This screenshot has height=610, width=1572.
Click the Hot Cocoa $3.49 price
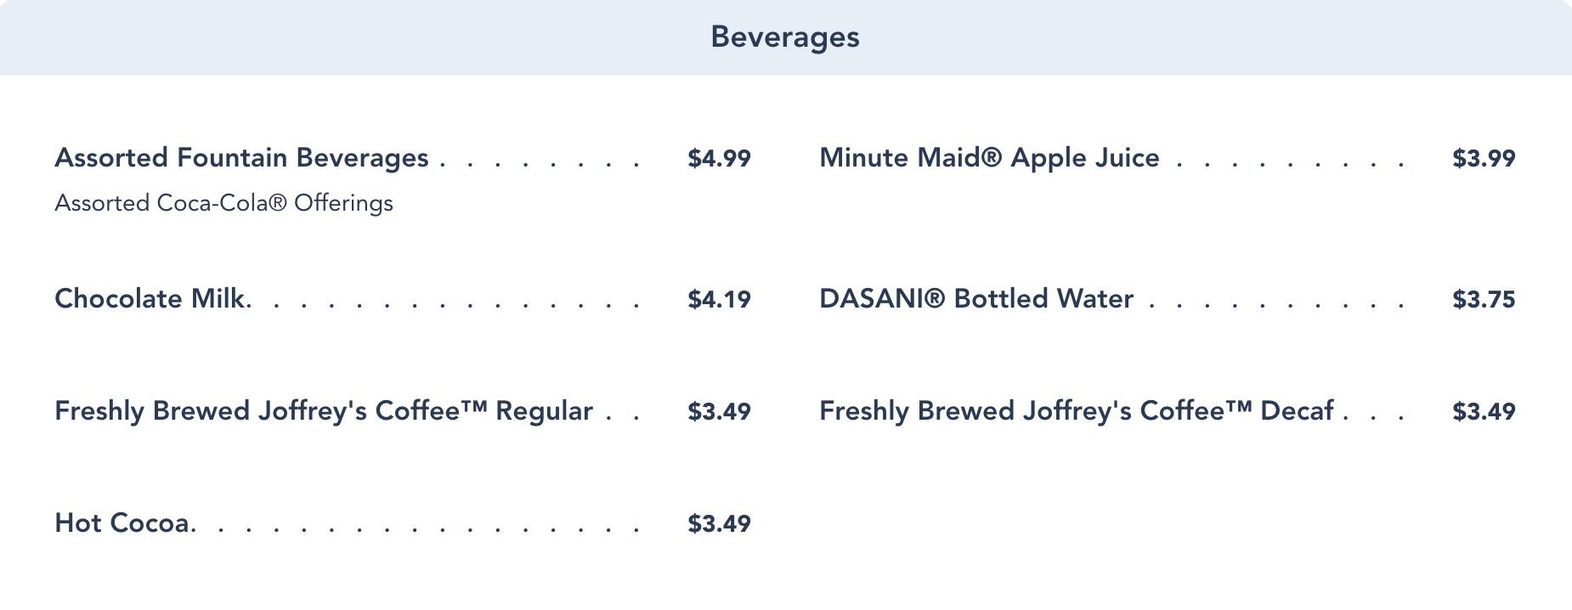719,524
